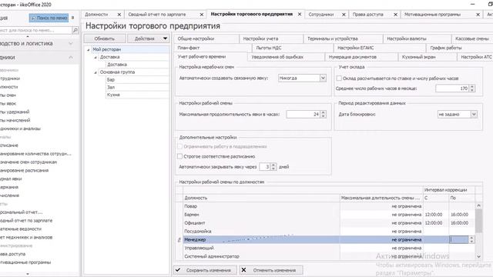
Task: Open the 'План-факт' settings tab
Action: pos(213,48)
